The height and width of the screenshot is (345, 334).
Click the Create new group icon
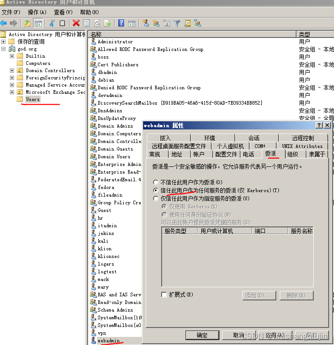tap(156, 23)
